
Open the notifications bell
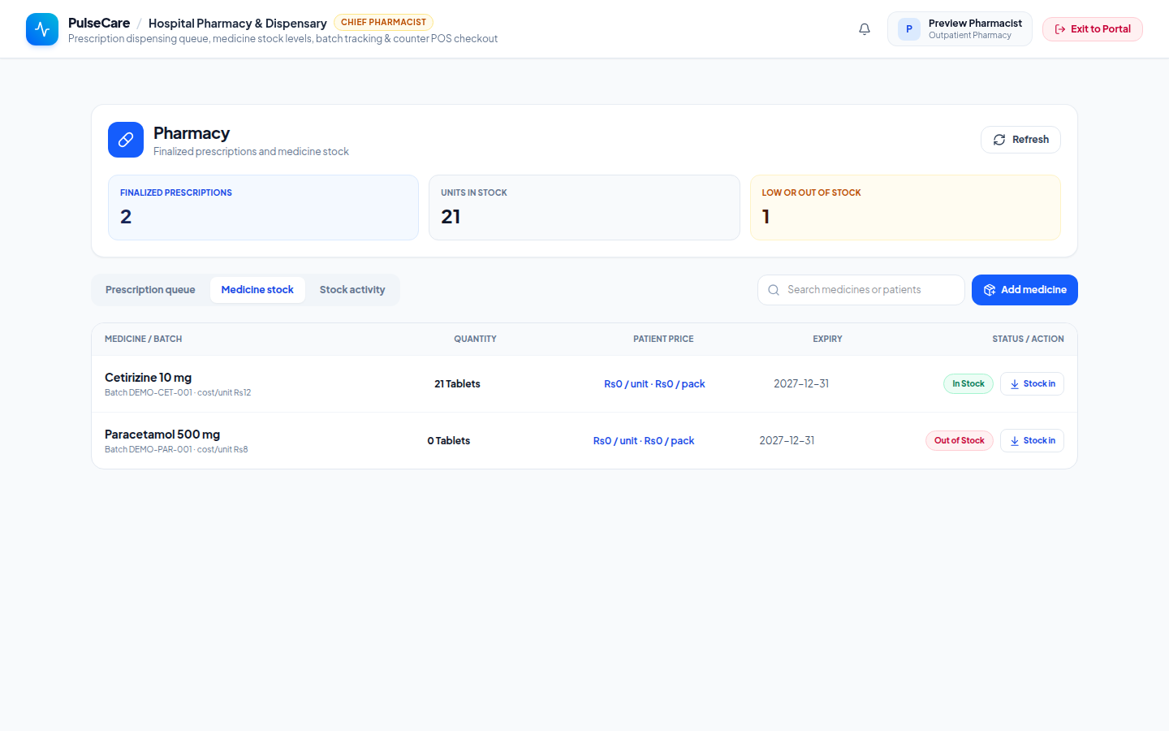pyautogui.click(x=865, y=29)
